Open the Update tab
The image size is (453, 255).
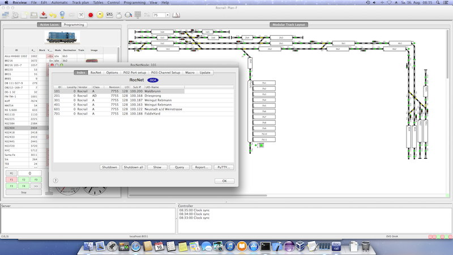click(205, 73)
